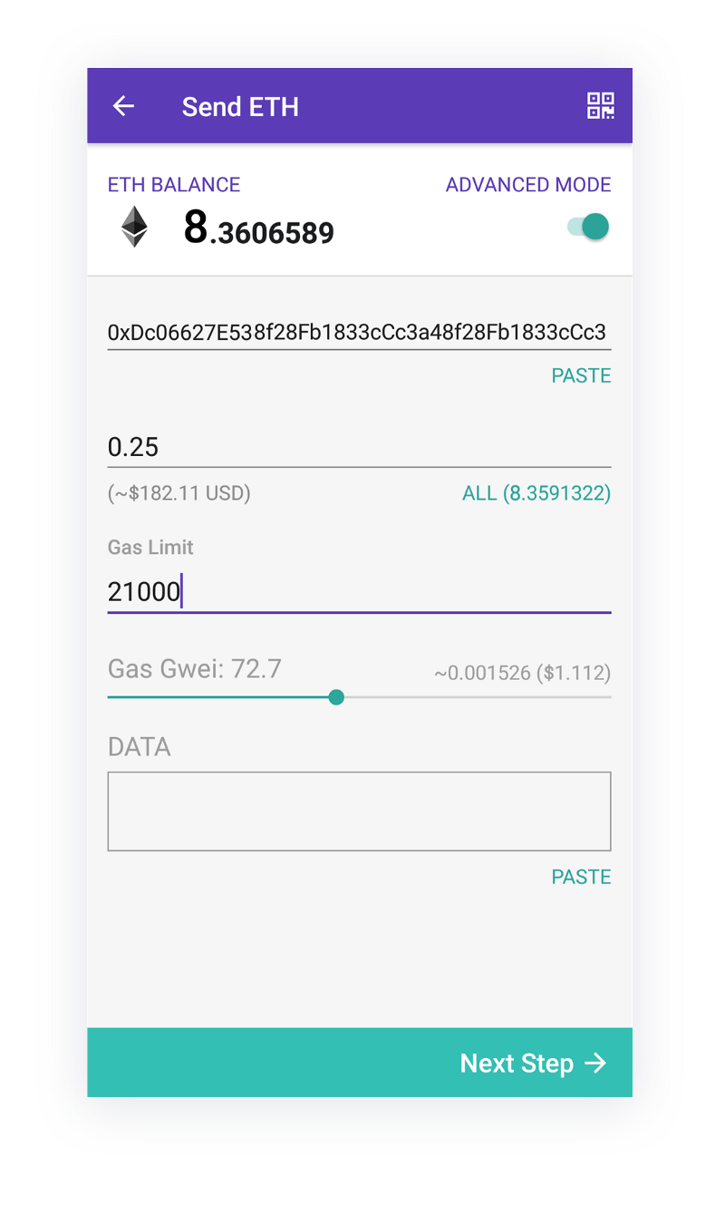The image size is (725, 1205).
Task: Open the QR code scanner
Action: coord(600,106)
